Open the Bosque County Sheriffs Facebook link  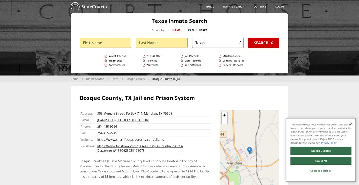140,148
